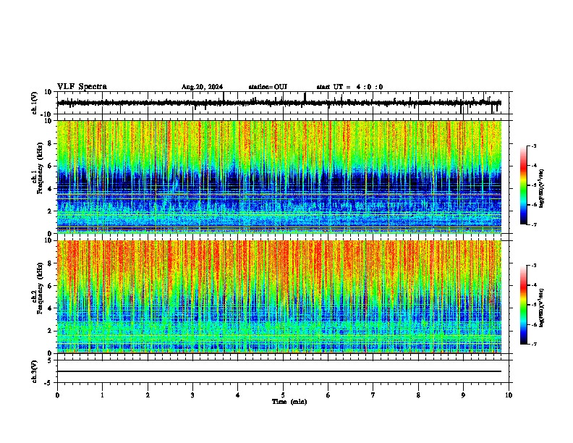Click time axis tick label "5"
The height and width of the screenshot is (443, 573).
coord(283,395)
